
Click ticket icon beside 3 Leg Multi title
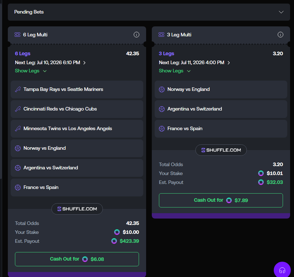tap(161, 35)
